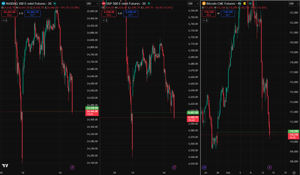Click 24,160.00 on NASDAQ price scale
This screenshot has height=175, width=300.
point(92,163)
